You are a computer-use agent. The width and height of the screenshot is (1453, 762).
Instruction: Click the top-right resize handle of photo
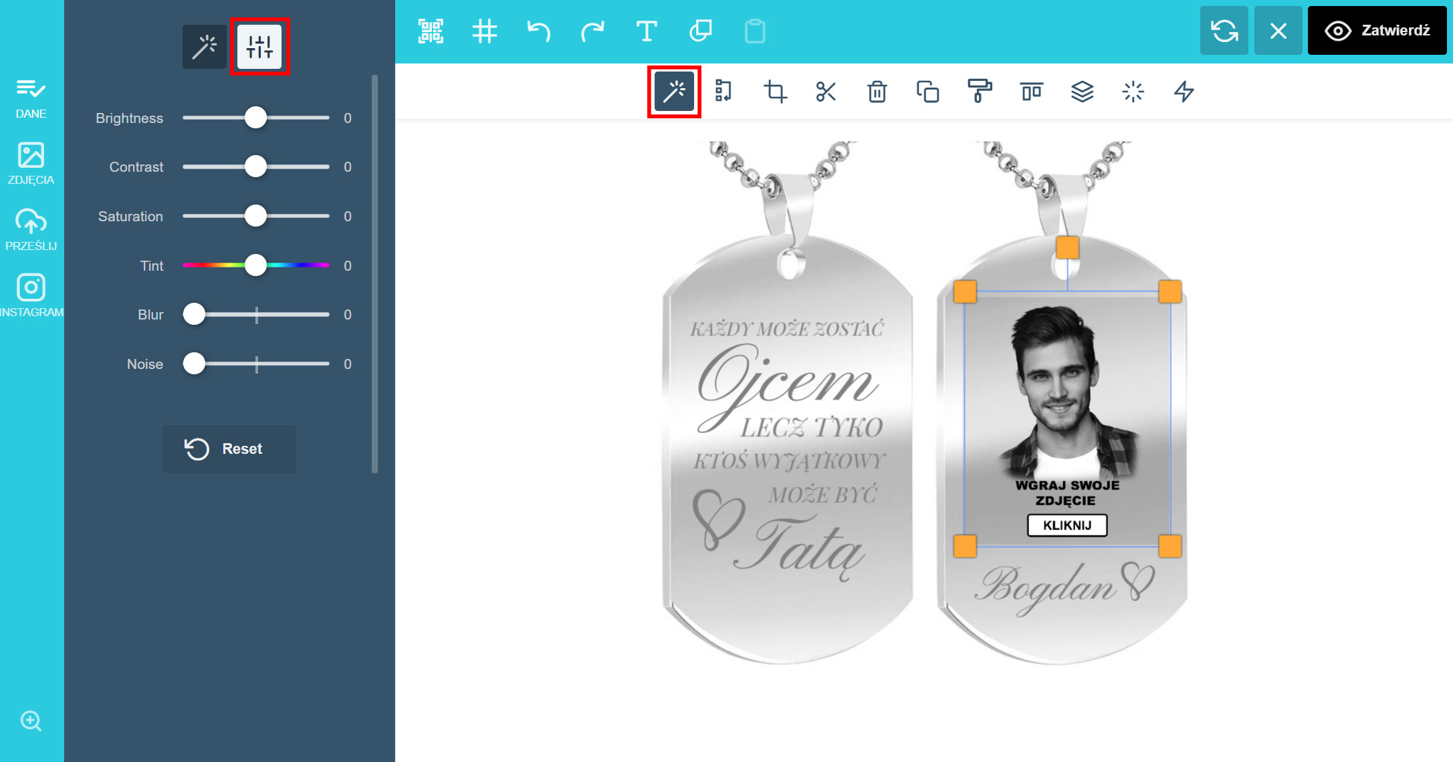[x=1169, y=291]
